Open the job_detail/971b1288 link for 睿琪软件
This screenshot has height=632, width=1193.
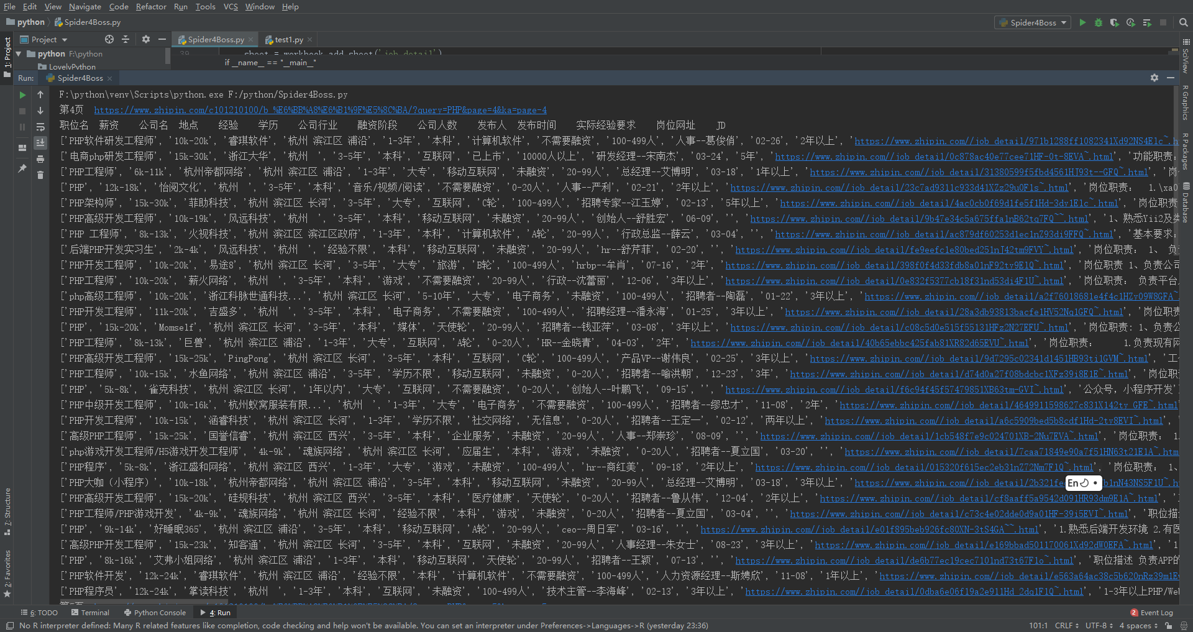1016,141
